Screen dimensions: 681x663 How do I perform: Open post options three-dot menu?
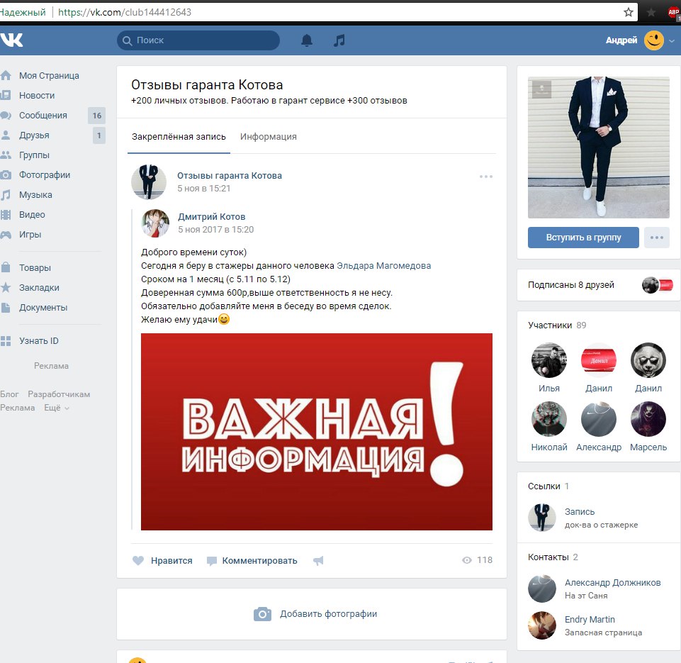coord(485,177)
